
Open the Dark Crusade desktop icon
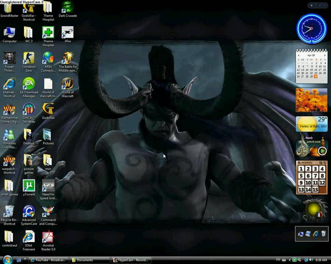point(68,10)
